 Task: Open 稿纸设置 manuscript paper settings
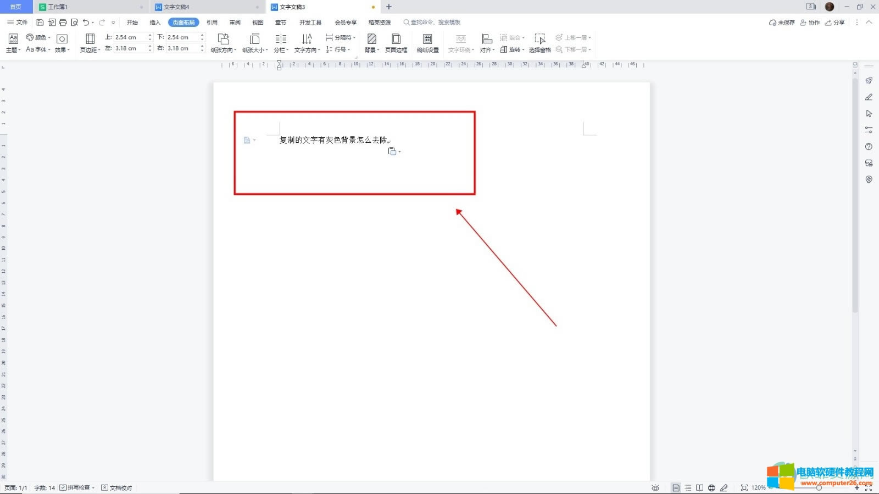click(x=427, y=42)
